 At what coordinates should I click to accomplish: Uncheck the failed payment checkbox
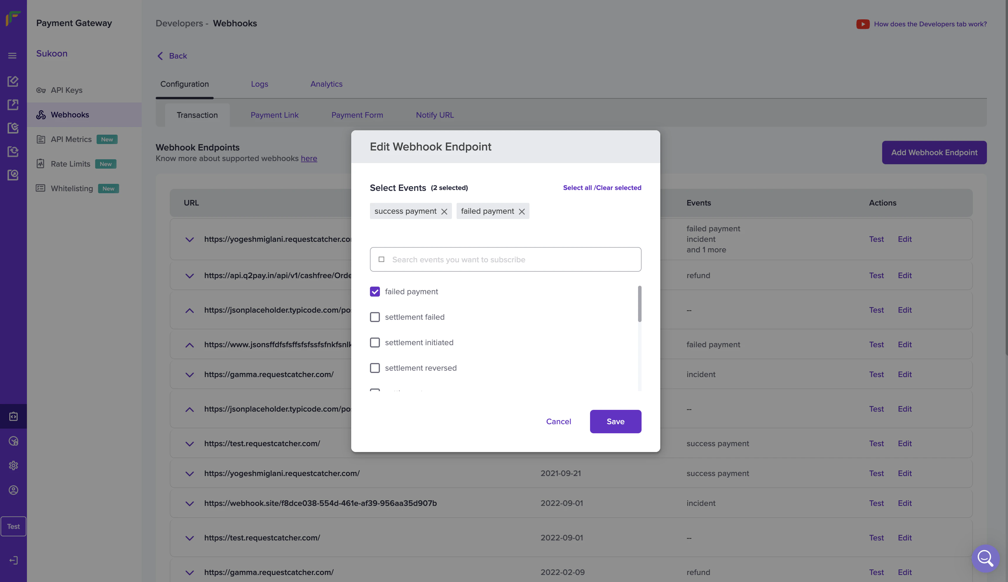pyautogui.click(x=375, y=291)
